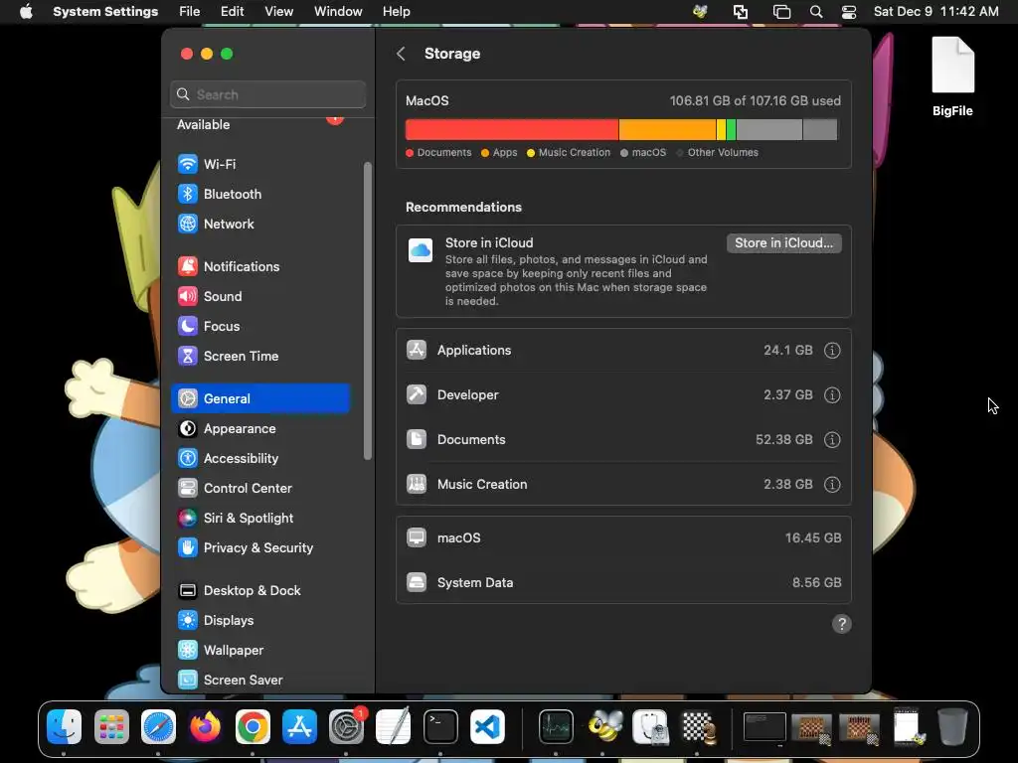This screenshot has height=763, width=1018.
Task: Open Privacy & Security settings
Action: point(260,548)
